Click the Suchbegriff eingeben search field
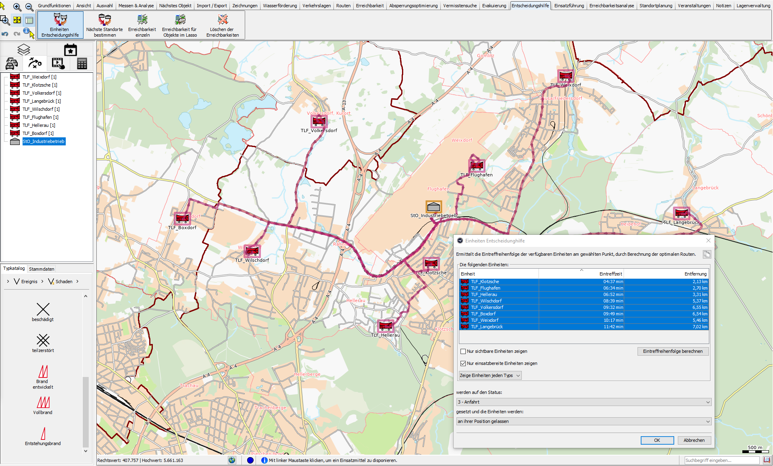The image size is (773, 466). coord(721,460)
